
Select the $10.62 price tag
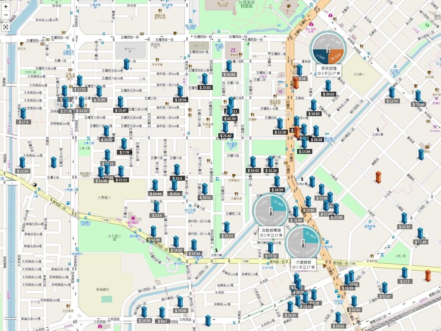point(338,326)
